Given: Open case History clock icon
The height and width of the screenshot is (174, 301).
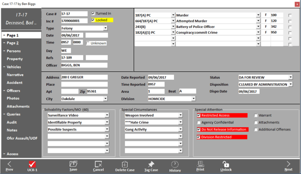Looking at the screenshot, I should pos(175,164).
